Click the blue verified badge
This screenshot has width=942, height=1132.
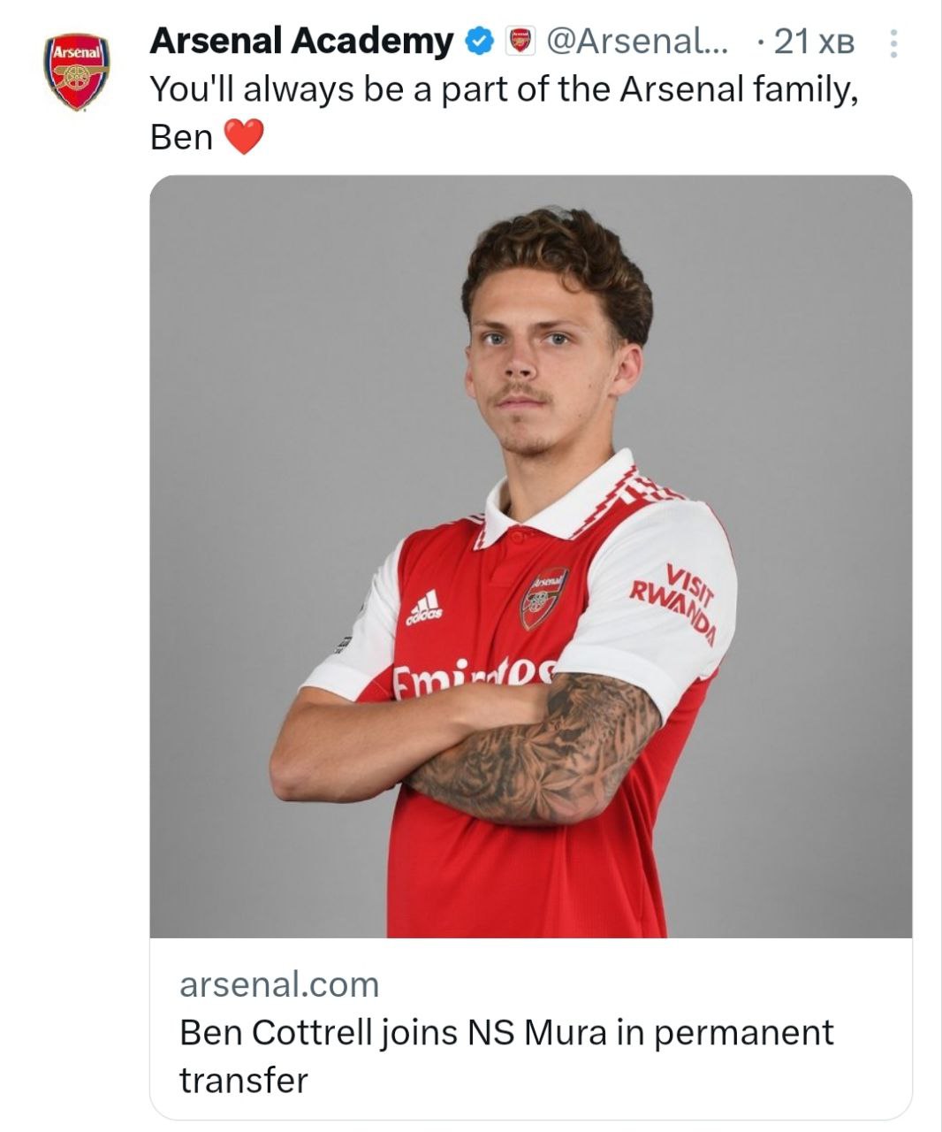coord(478,41)
